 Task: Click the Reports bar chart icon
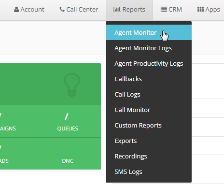[x=117, y=10]
